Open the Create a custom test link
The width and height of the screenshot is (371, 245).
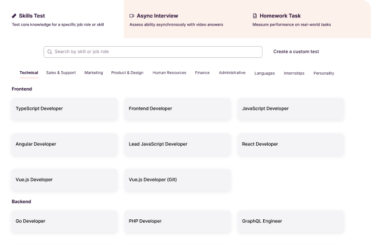point(296,52)
